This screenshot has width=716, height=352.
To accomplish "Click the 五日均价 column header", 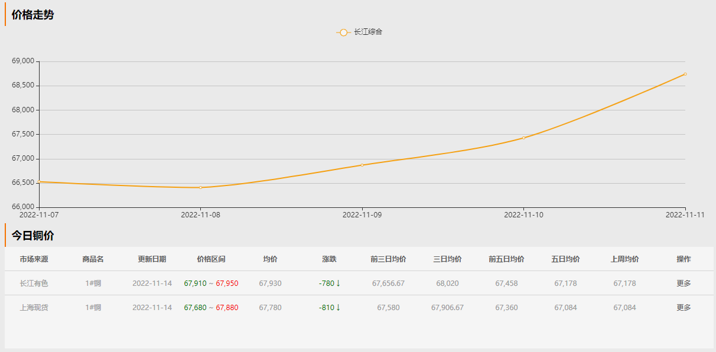I will [565, 259].
